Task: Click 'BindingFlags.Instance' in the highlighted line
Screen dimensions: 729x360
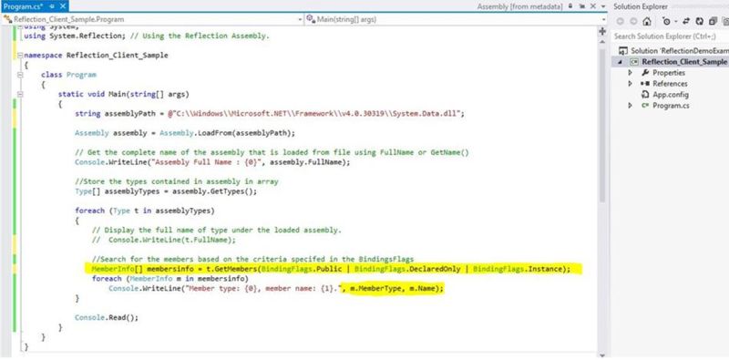Action: [x=517, y=269]
